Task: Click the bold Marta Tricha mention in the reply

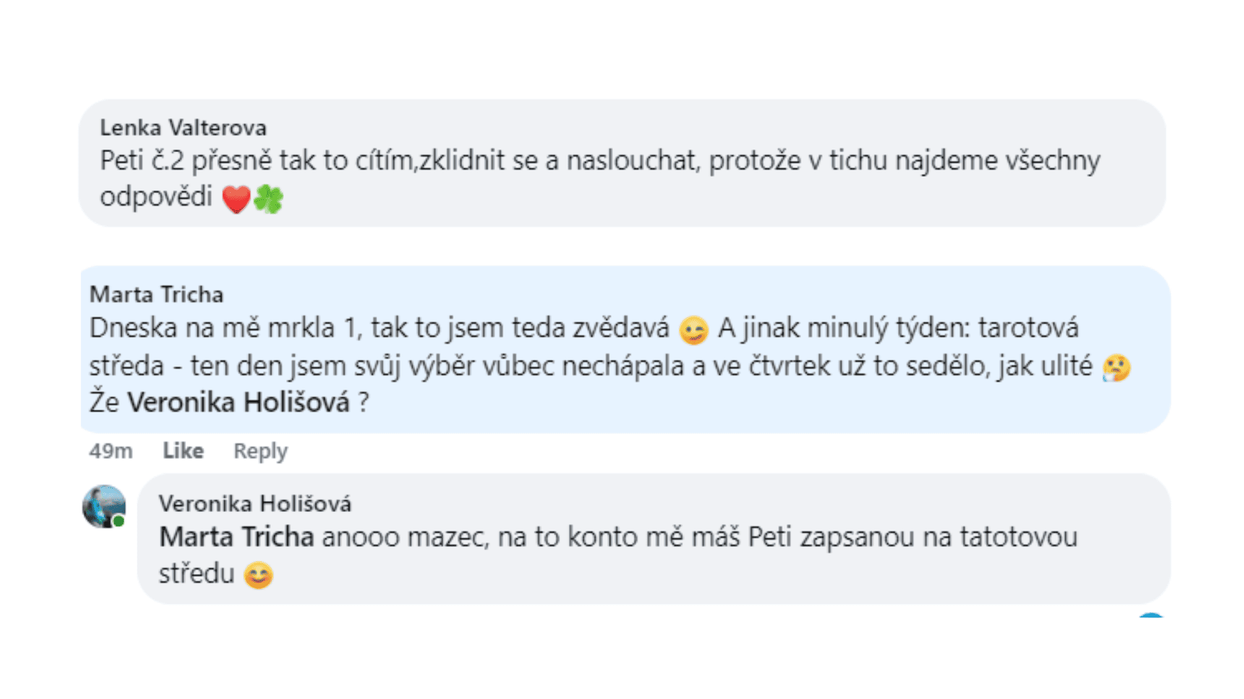Action: (236, 537)
